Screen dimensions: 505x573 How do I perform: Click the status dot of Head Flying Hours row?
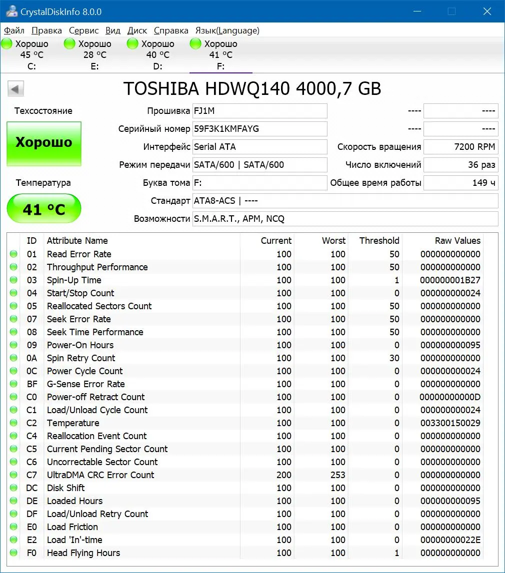point(14,553)
